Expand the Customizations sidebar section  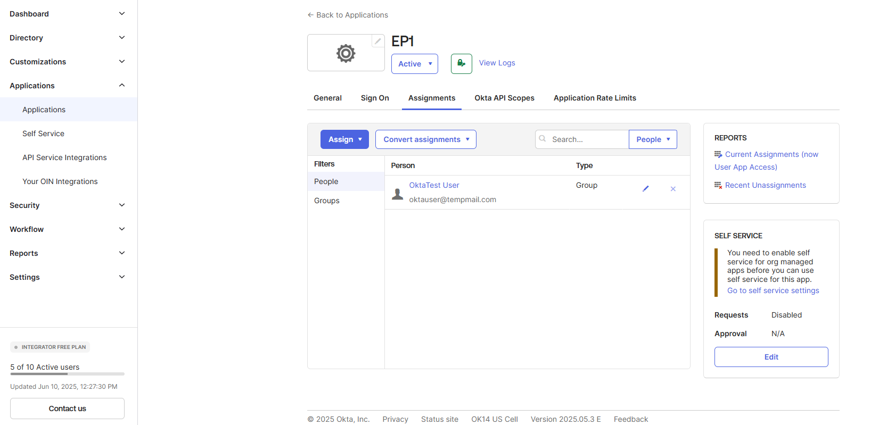pos(68,62)
